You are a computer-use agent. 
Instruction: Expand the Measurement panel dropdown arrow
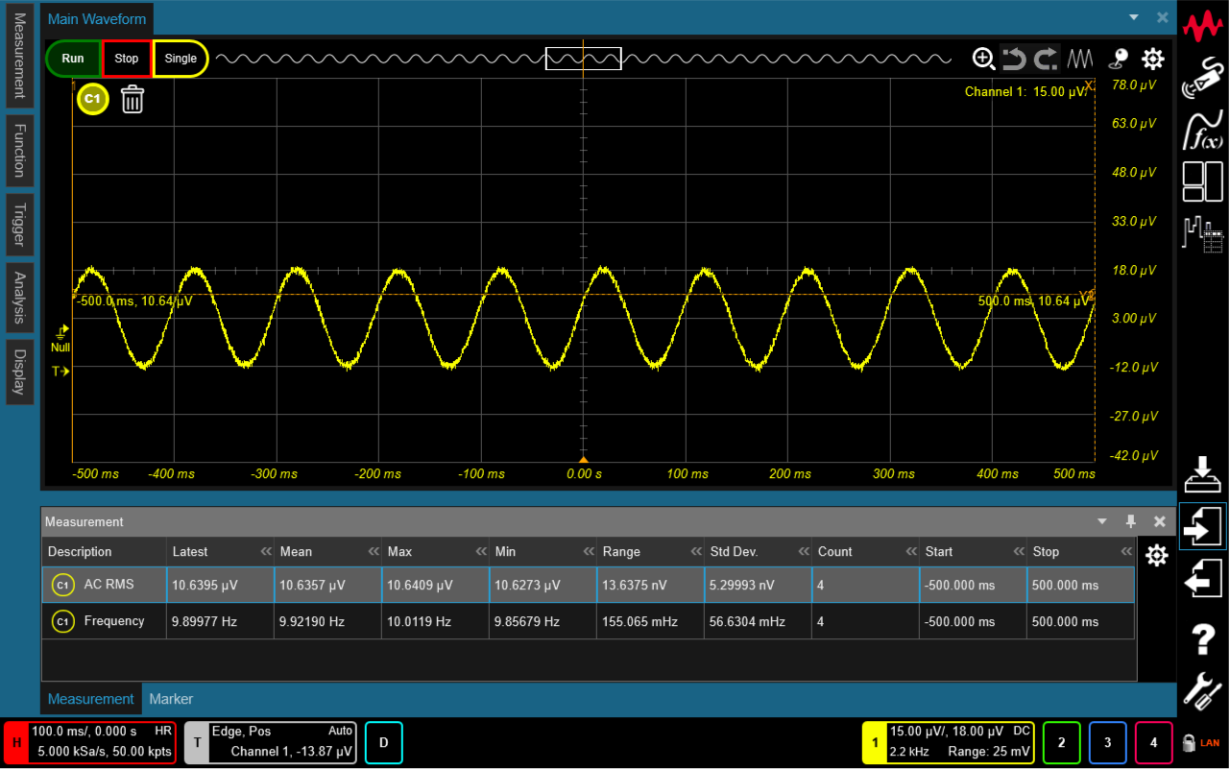(x=1101, y=521)
